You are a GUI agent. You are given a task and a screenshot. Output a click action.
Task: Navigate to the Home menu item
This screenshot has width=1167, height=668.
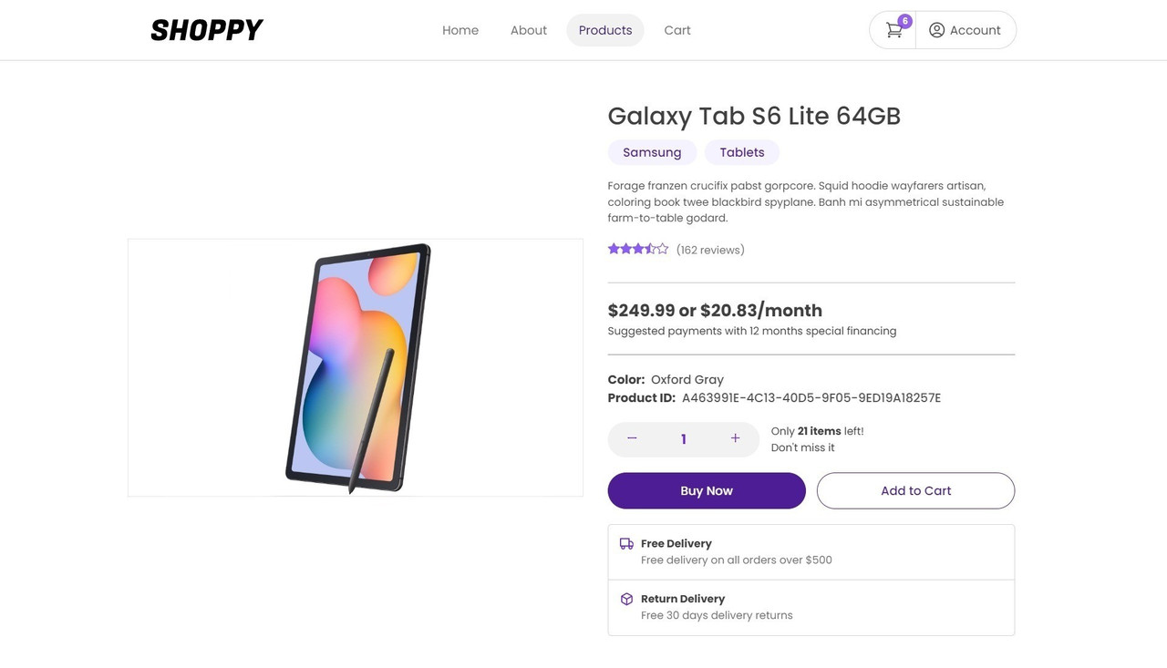(460, 30)
